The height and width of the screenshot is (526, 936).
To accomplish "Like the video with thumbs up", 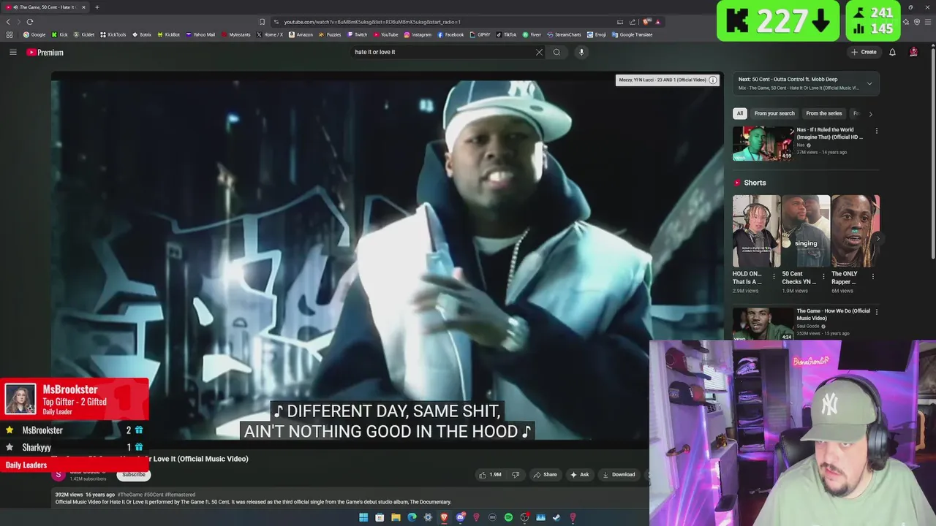I will pyautogui.click(x=490, y=475).
